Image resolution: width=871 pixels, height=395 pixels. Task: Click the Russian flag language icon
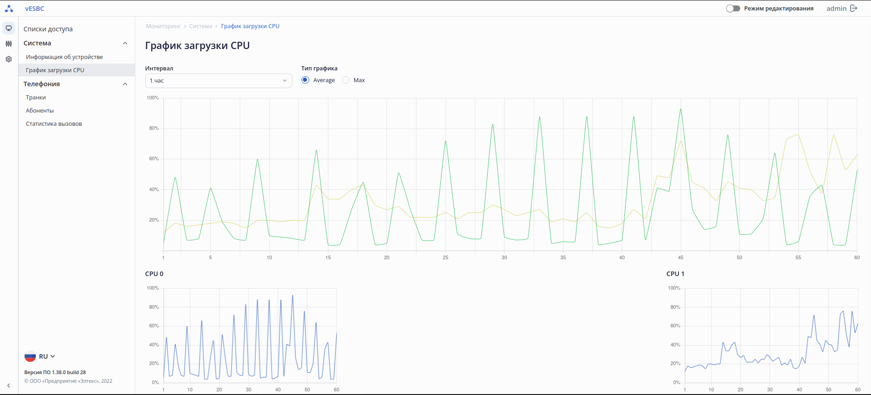click(x=30, y=356)
